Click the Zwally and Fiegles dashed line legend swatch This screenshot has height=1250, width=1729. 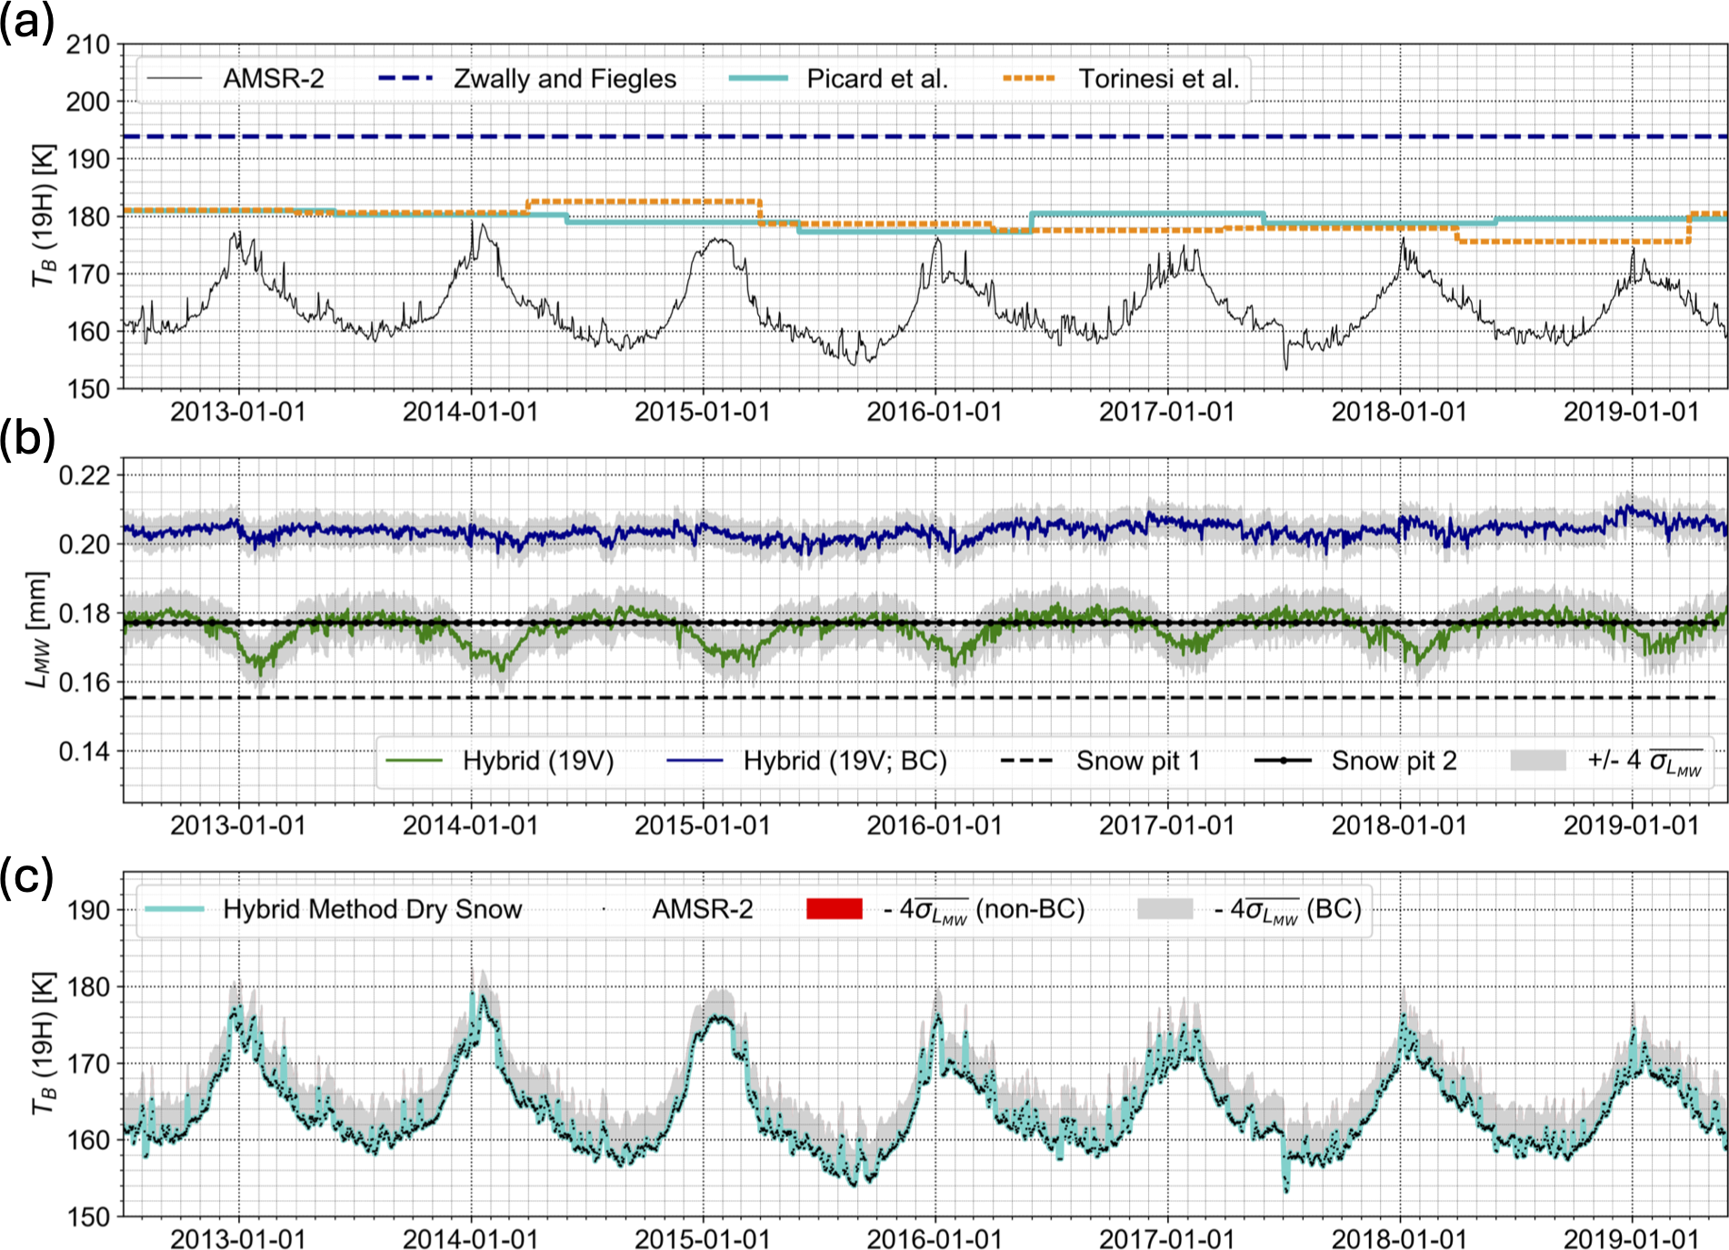tap(405, 79)
